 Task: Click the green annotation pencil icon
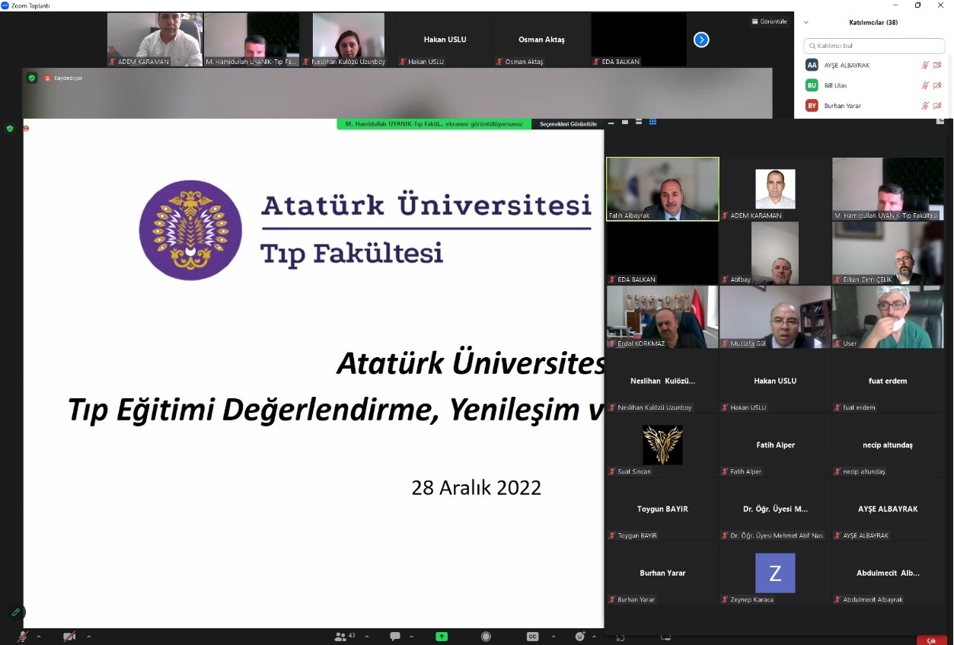15,612
